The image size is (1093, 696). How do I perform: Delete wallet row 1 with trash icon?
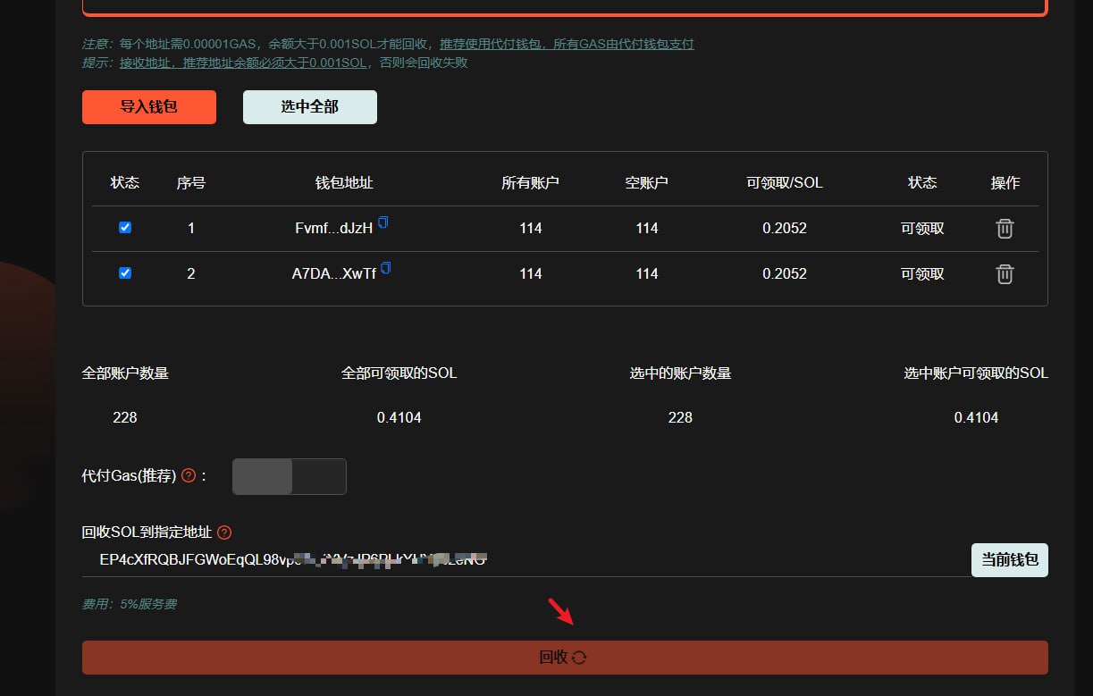1005,229
